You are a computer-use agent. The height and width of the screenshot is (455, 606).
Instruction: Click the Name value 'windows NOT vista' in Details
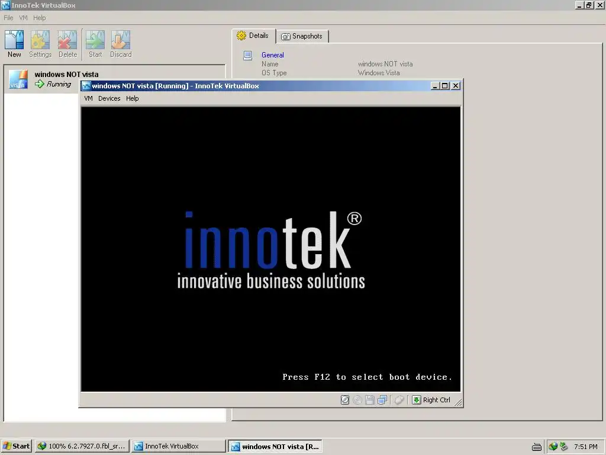(385, 64)
